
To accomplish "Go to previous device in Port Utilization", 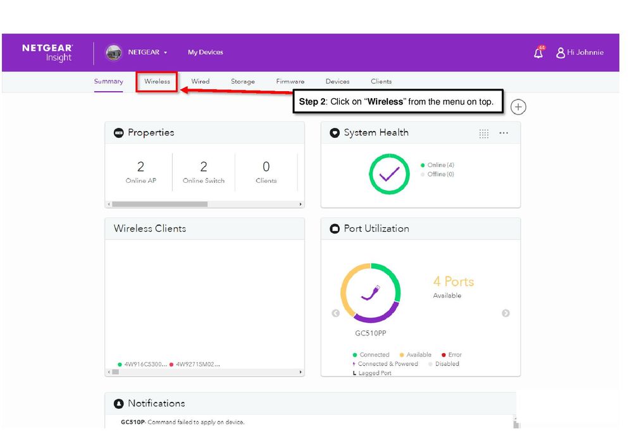I will click(336, 313).
